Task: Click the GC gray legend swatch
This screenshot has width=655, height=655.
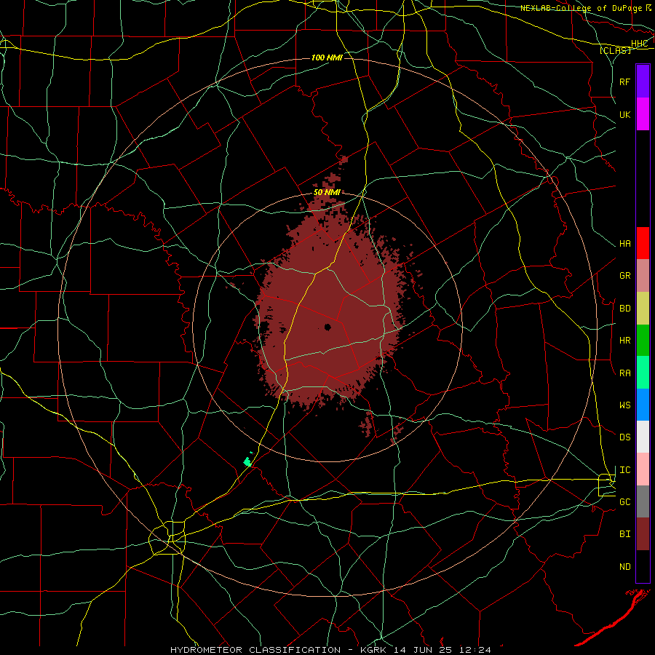Action: (643, 501)
